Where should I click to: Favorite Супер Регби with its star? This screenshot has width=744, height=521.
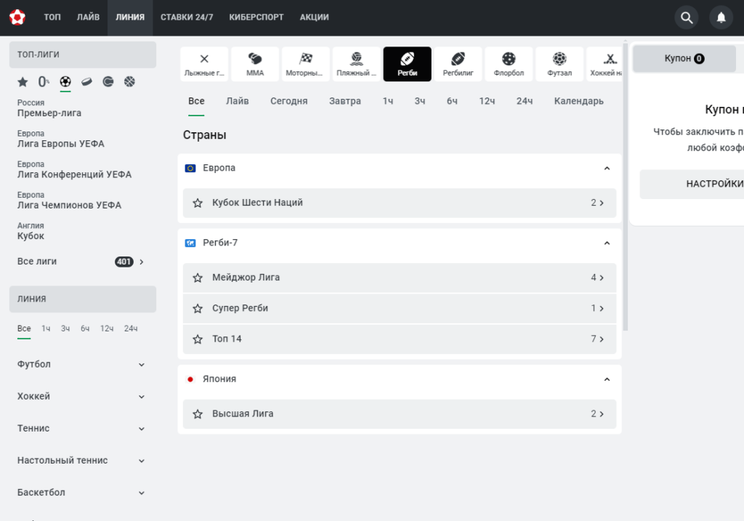click(198, 308)
